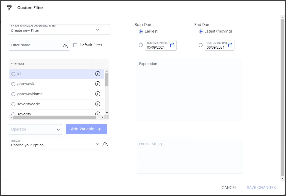Screen dimensions: 286x196
Task: Select the gatewayName variable radio button
Action: 13,94
